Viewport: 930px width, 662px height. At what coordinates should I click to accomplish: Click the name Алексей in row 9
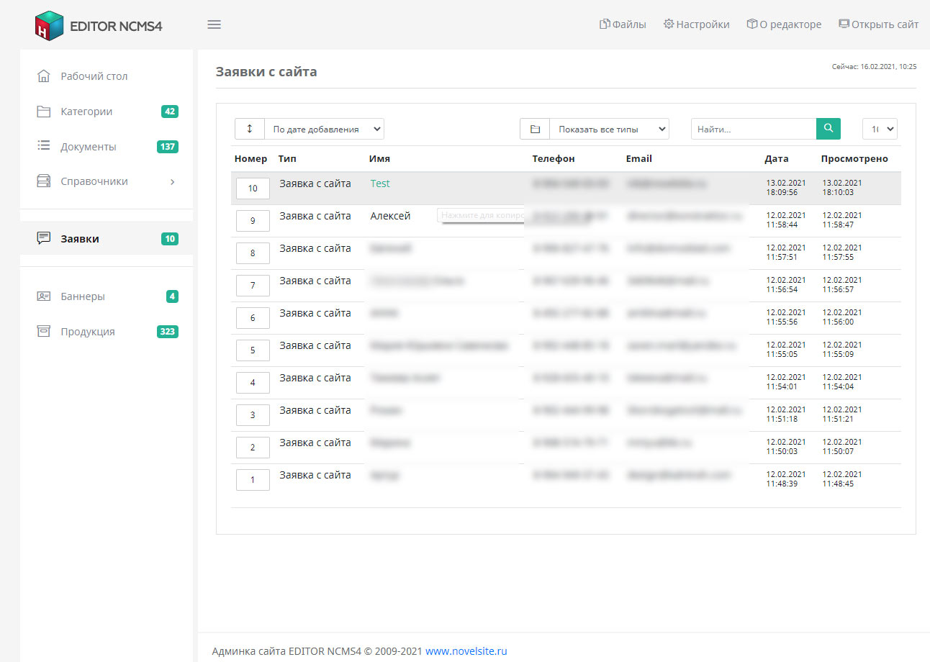pyautogui.click(x=390, y=216)
